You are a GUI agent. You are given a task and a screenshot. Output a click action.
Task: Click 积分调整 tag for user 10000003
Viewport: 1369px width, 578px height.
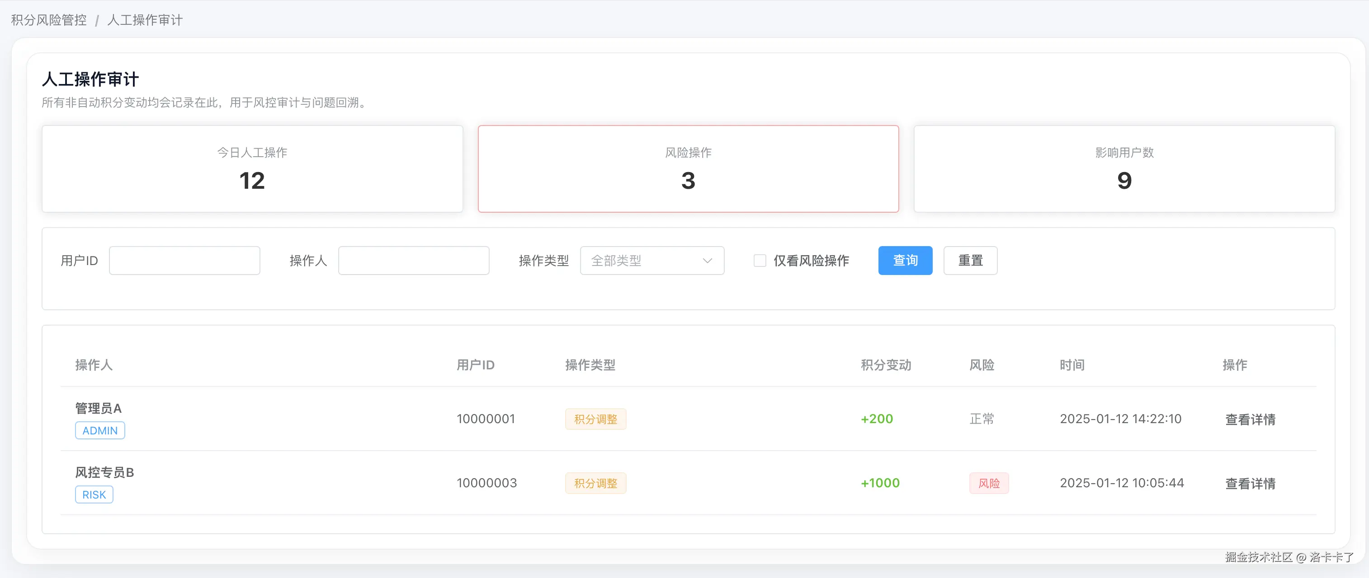click(x=595, y=484)
